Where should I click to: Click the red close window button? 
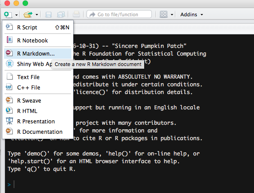(x=7, y=3)
